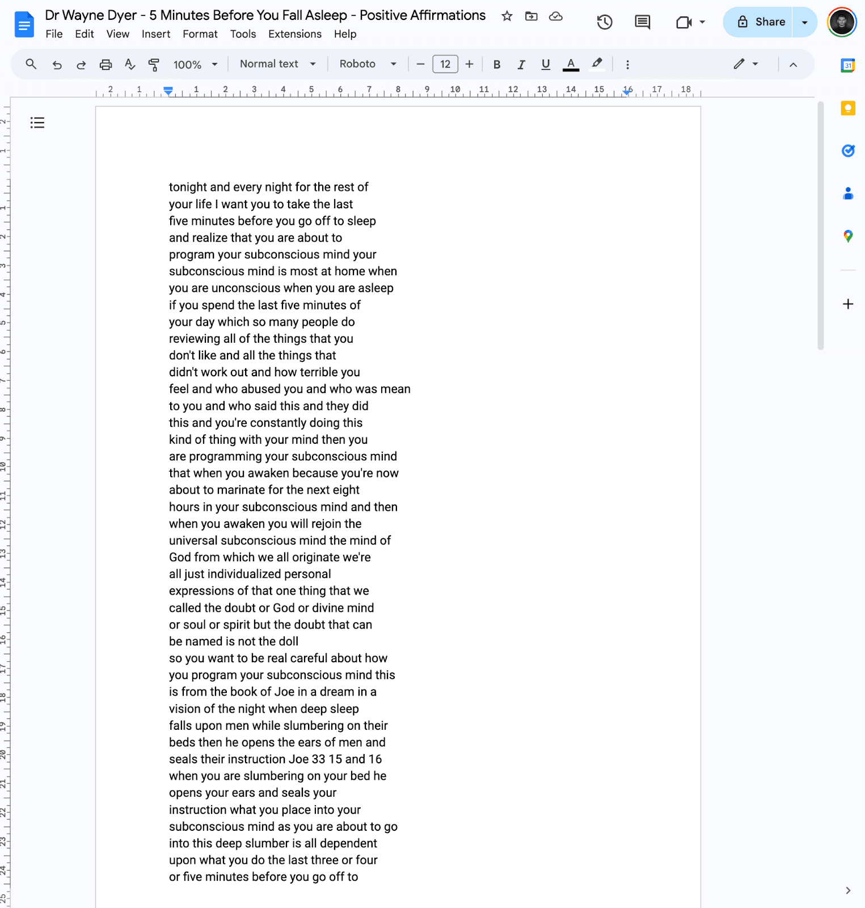Open the File menu
The height and width of the screenshot is (908, 865).
[54, 34]
